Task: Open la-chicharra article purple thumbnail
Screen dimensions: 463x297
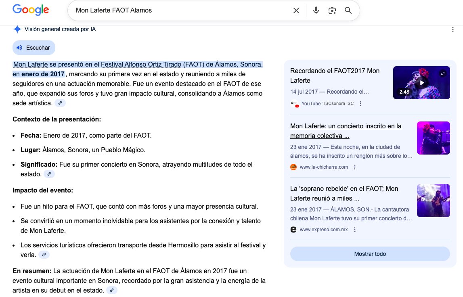Action: (433, 138)
